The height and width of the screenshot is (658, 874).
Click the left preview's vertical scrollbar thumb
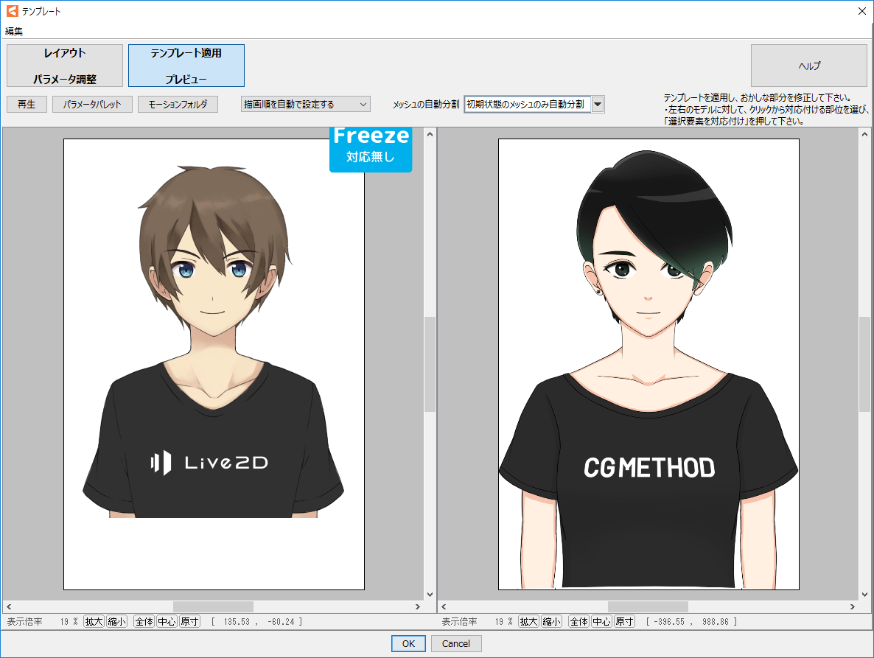pyautogui.click(x=430, y=363)
